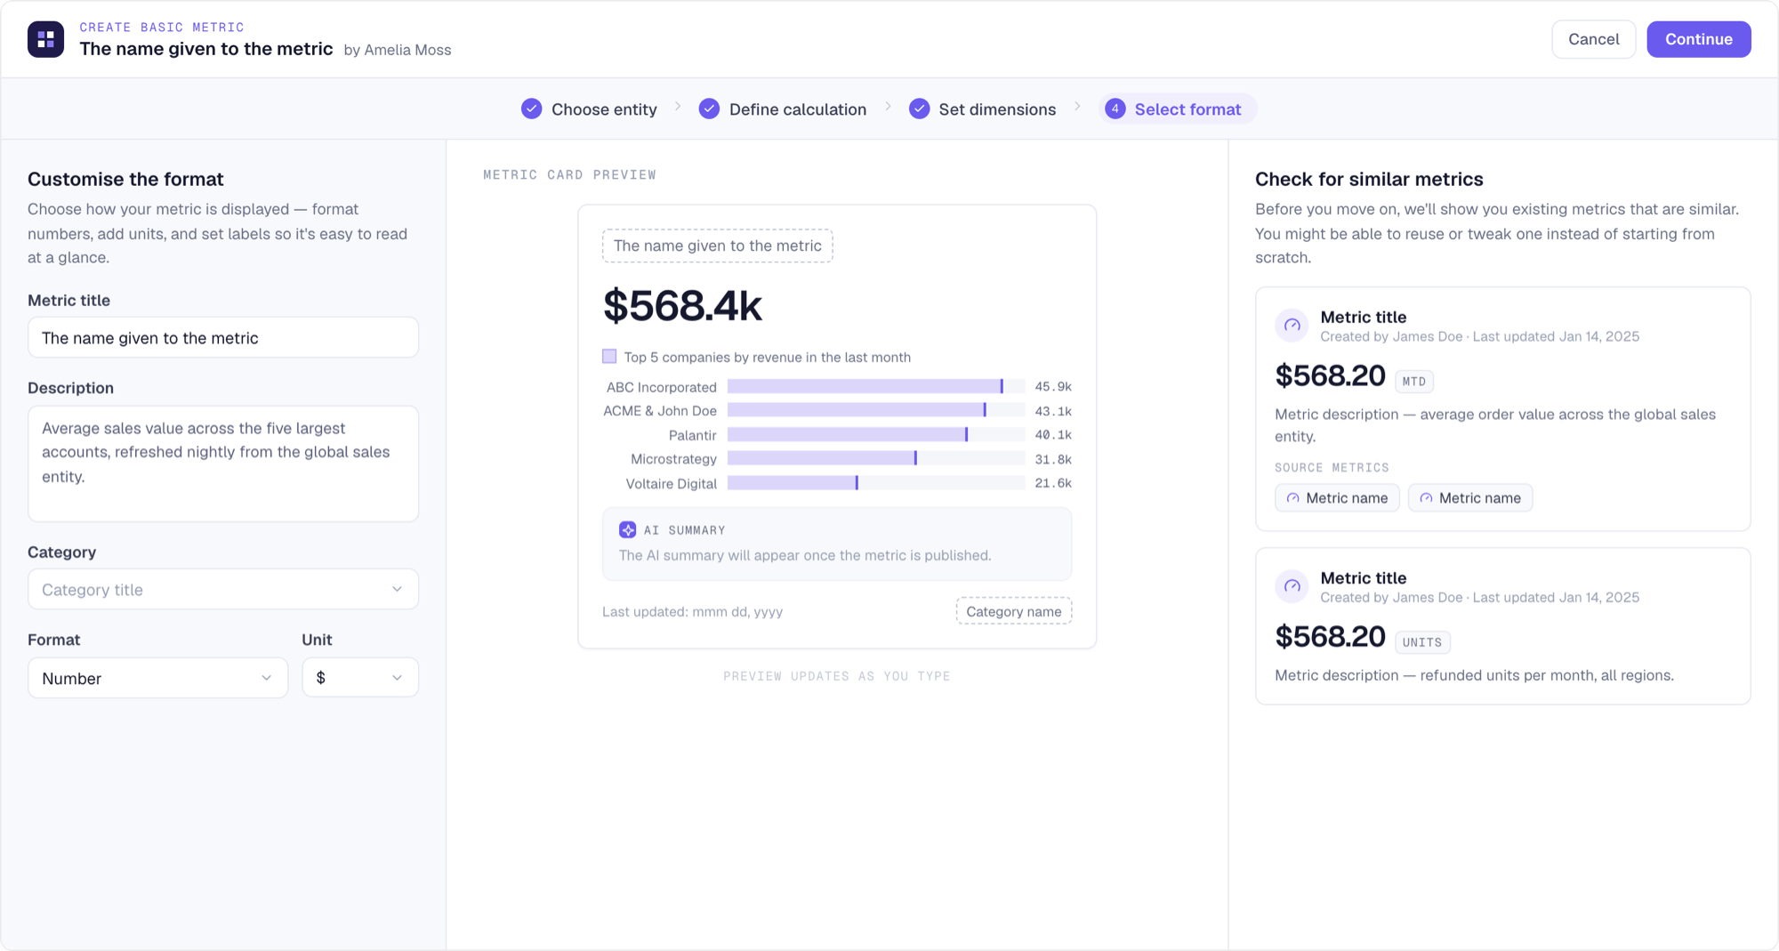The width and height of the screenshot is (1779, 951).
Task: Click the step 4 number badge
Action: [x=1115, y=109]
